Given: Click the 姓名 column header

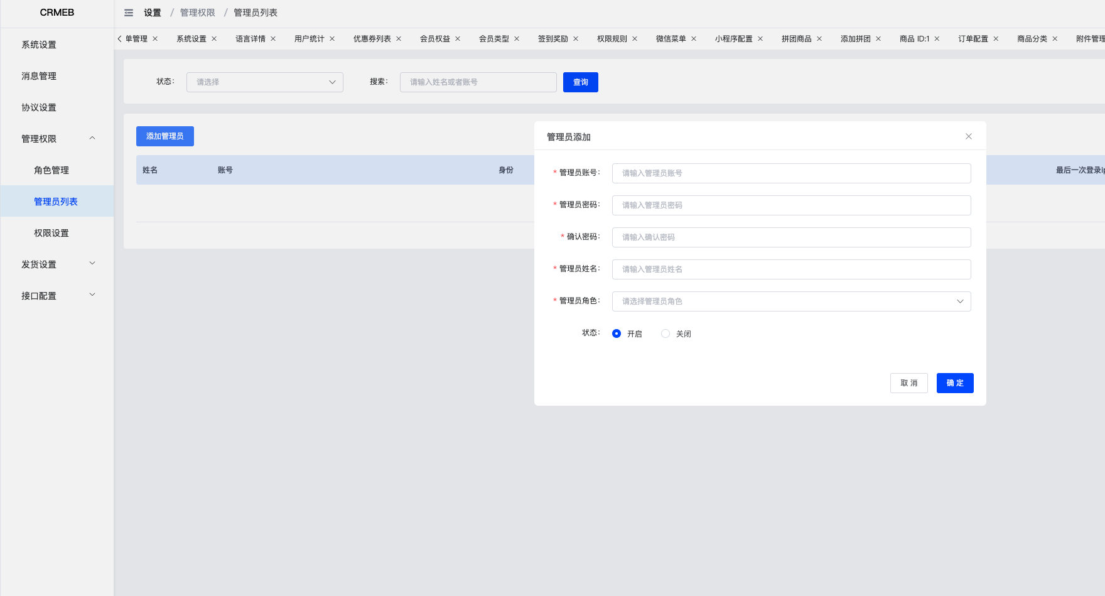Looking at the screenshot, I should click(150, 170).
